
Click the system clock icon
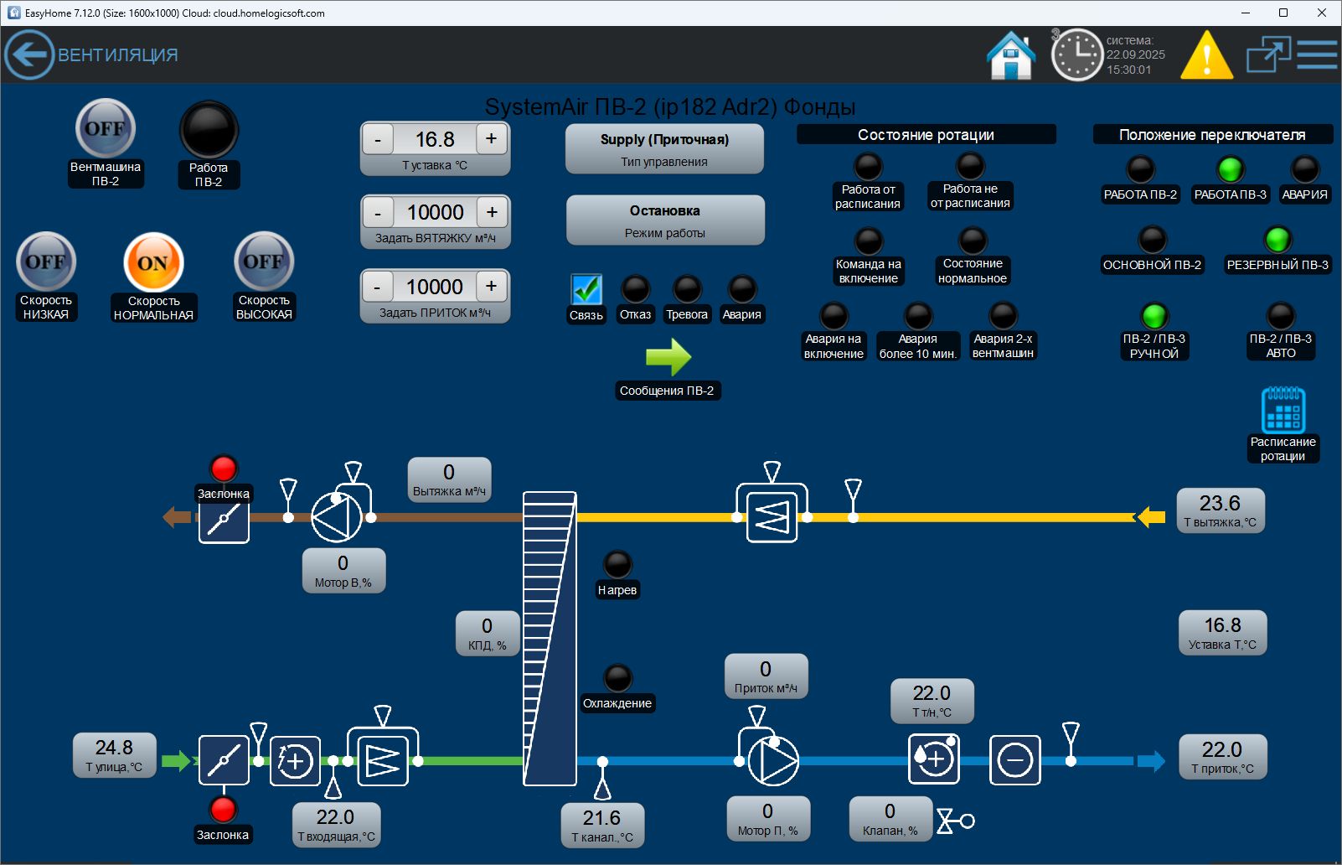(x=1076, y=55)
